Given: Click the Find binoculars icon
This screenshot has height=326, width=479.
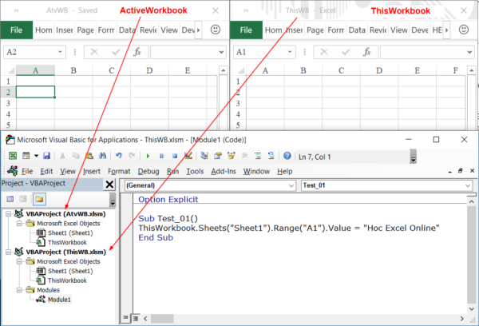Looking at the screenshot, I should (102, 157).
